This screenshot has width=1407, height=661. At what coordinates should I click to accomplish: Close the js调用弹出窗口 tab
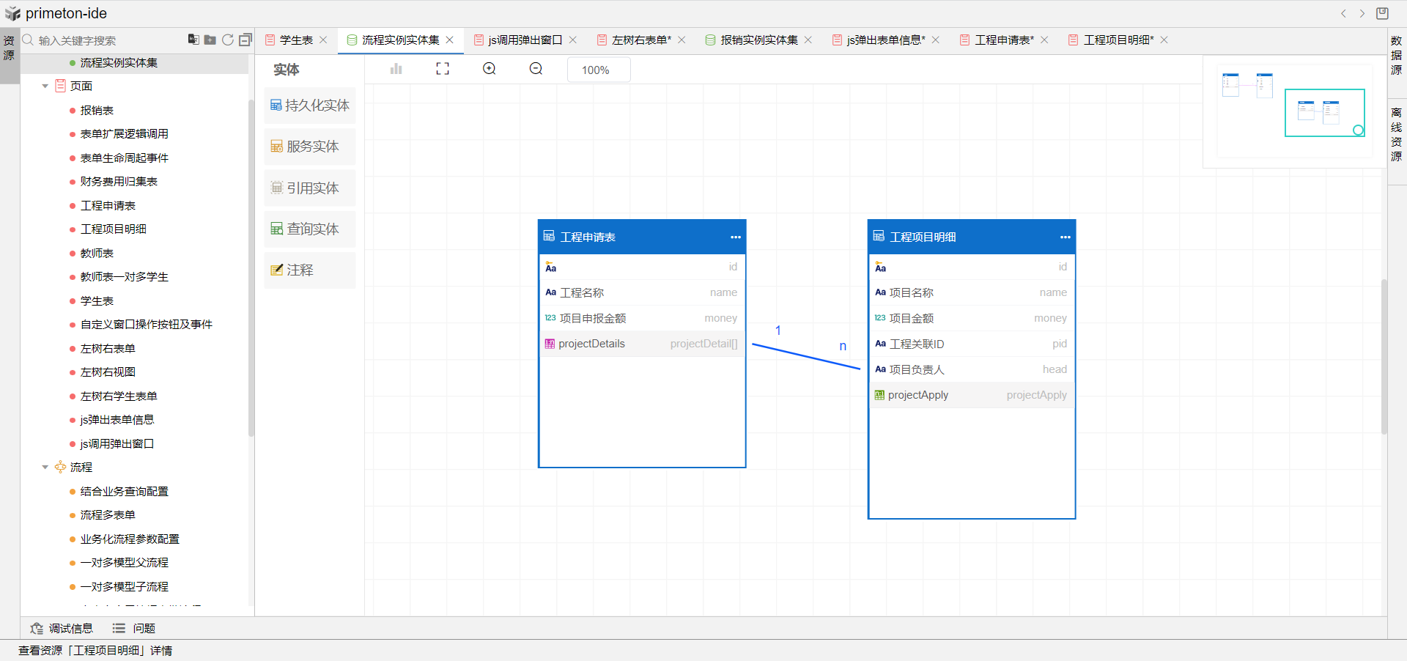click(573, 40)
